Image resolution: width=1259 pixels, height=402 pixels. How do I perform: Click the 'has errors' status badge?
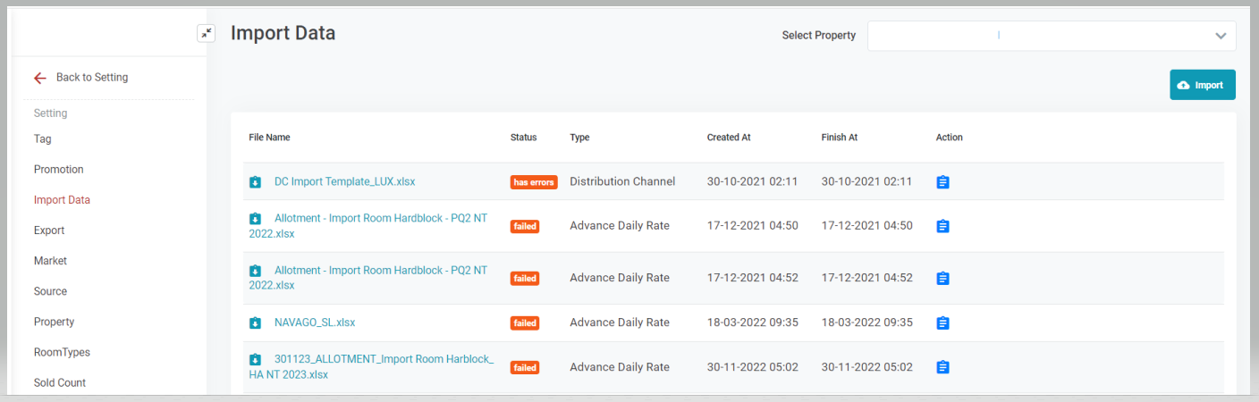534,182
